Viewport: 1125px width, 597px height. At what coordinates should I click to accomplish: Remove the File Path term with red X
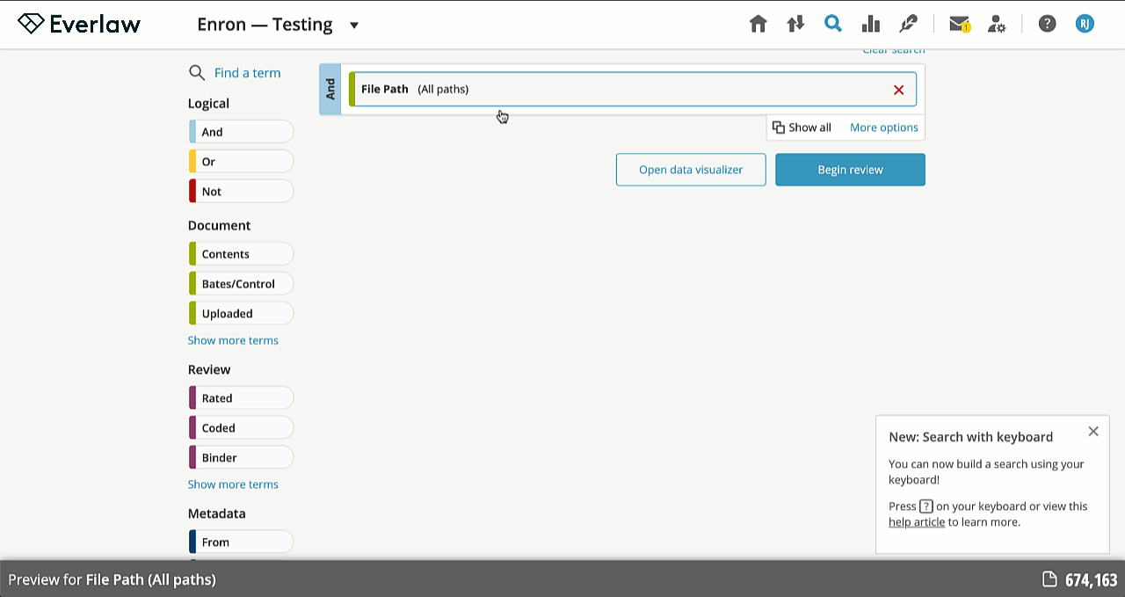point(898,90)
